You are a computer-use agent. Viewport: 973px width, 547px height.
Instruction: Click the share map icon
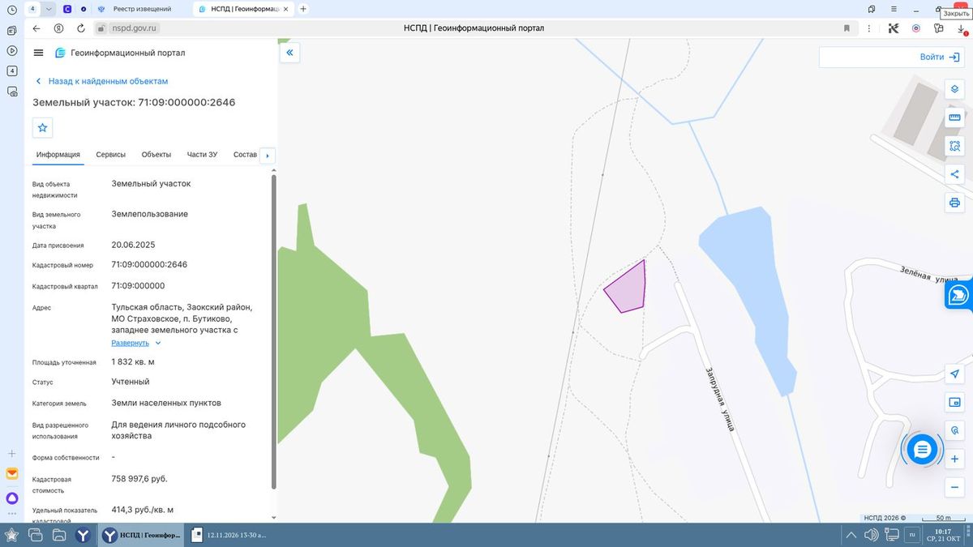[x=954, y=173]
